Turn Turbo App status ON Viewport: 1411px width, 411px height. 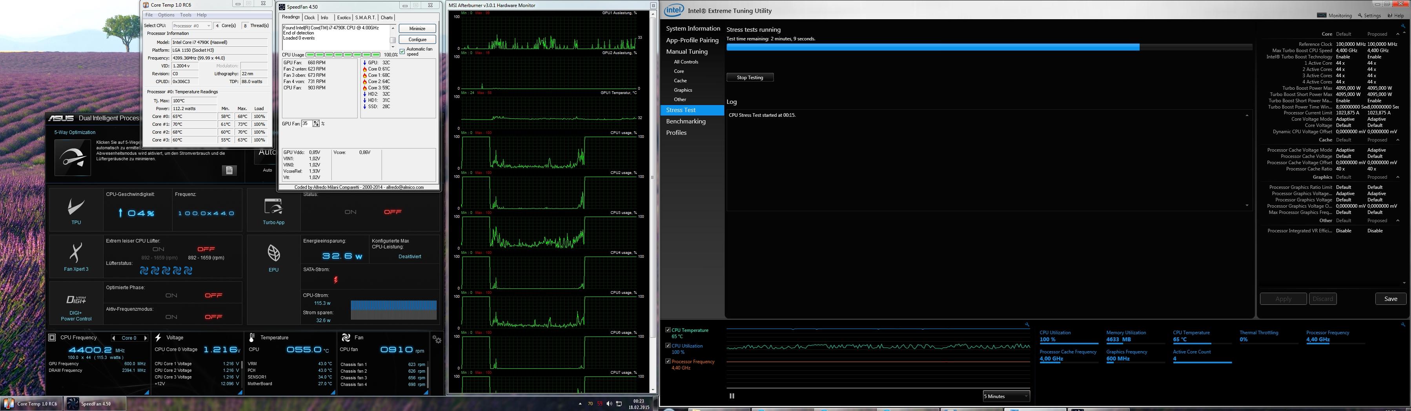pos(351,212)
